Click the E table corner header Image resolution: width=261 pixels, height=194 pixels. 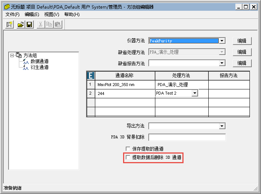click(x=91, y=76)
